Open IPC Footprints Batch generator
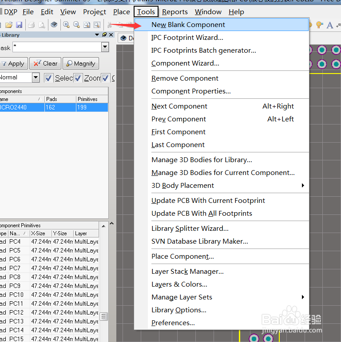The width and height of the screenshot is (341, 342). [x=222, y=51]
